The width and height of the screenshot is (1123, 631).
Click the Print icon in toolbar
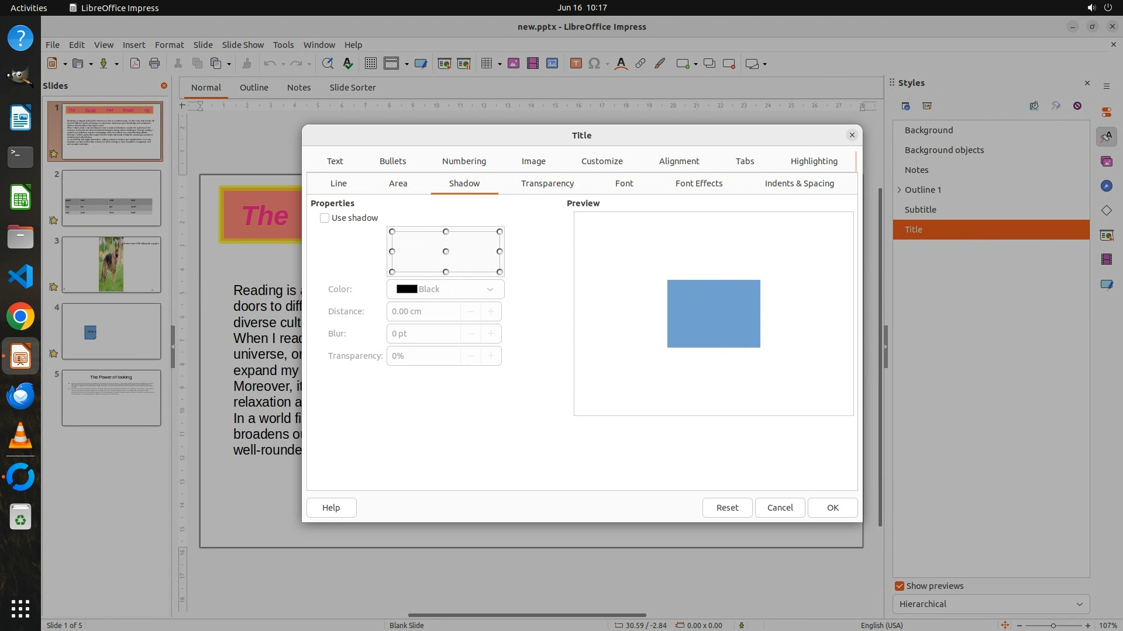(x=154, y=64)
